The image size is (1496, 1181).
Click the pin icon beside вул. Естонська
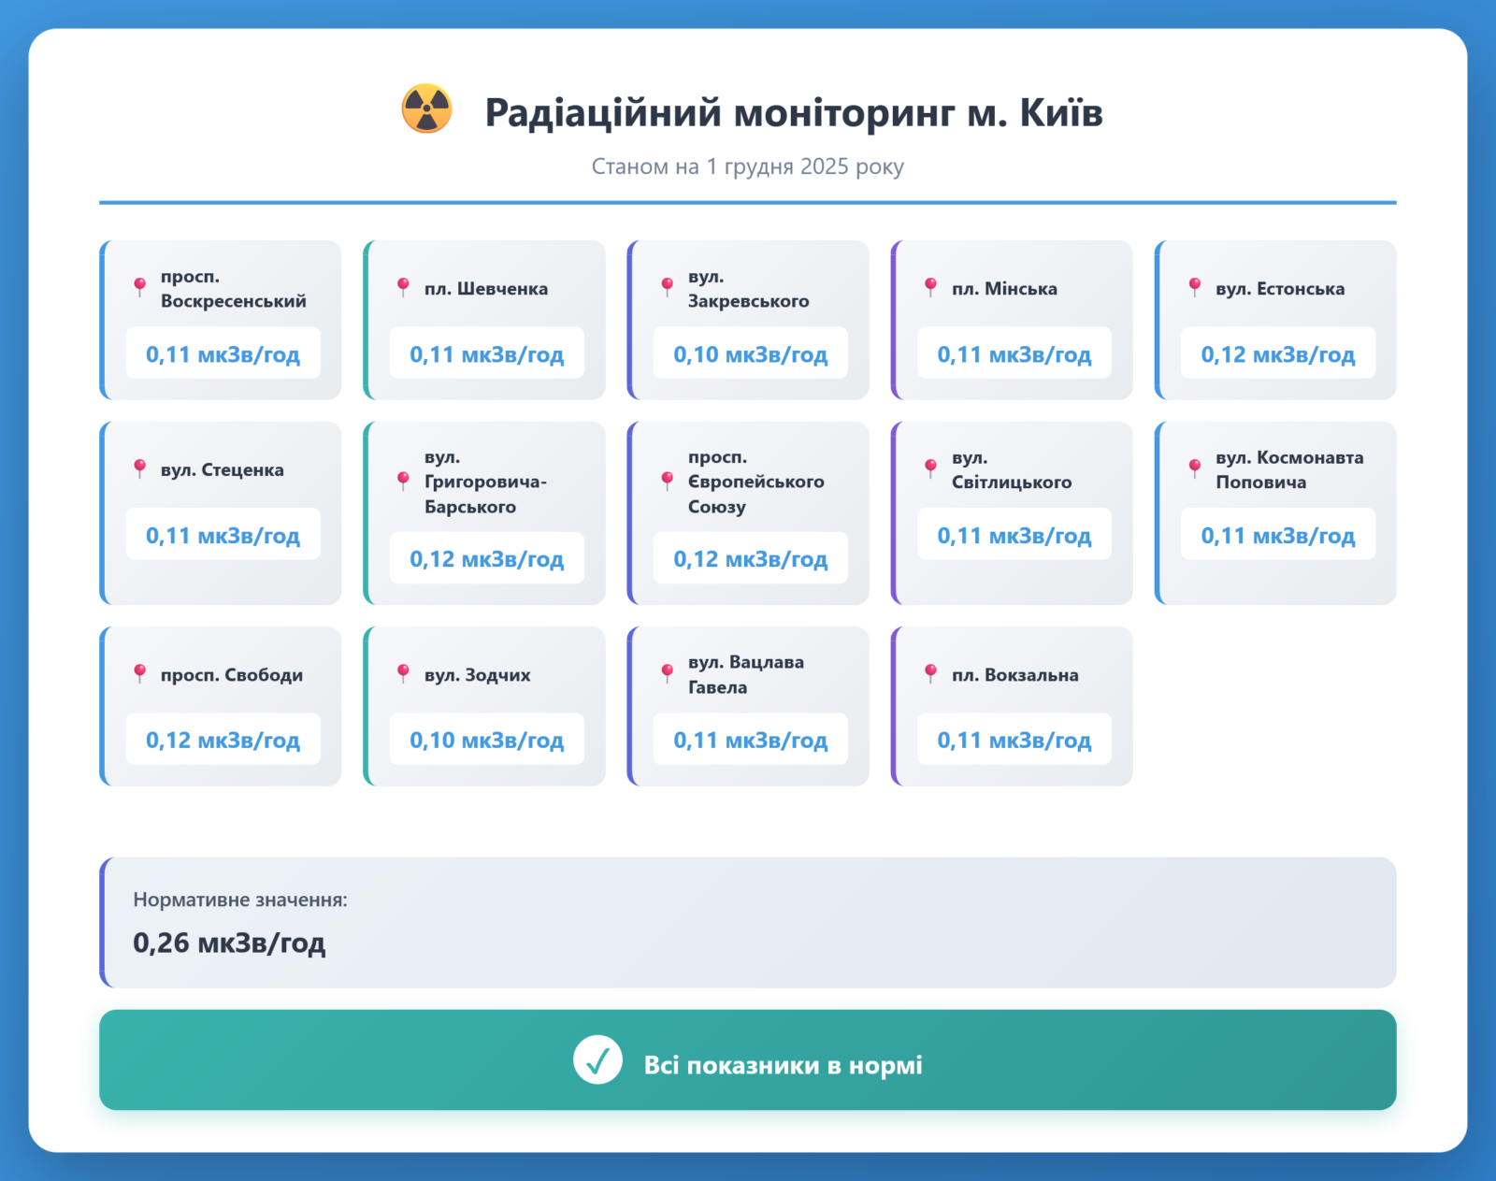(x=1194, y=287)
